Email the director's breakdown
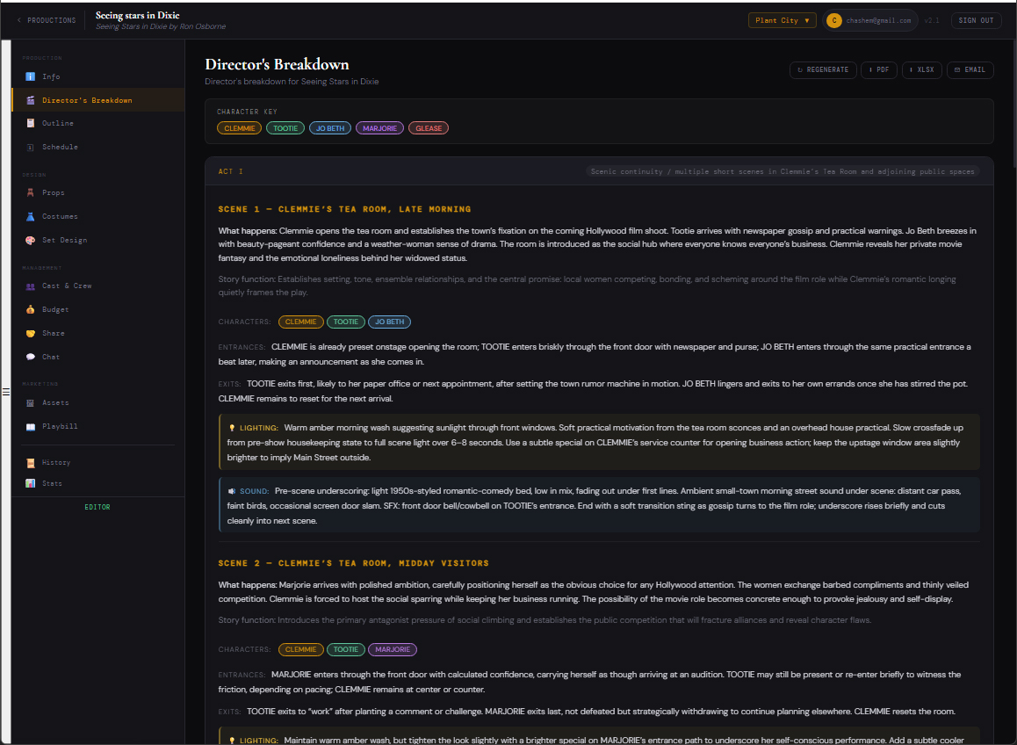1017x745 pixels. click(970, 69)
